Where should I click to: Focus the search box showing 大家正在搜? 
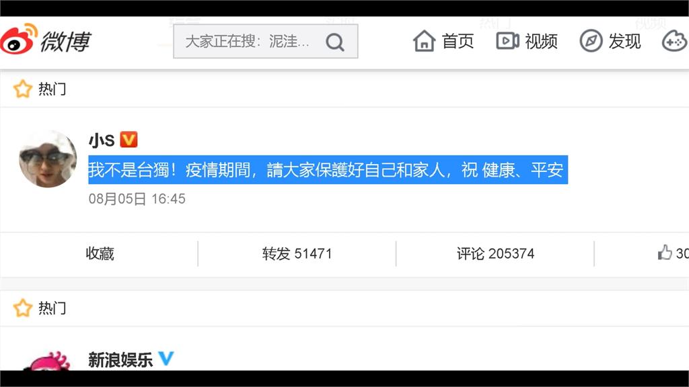click(248, 42)
